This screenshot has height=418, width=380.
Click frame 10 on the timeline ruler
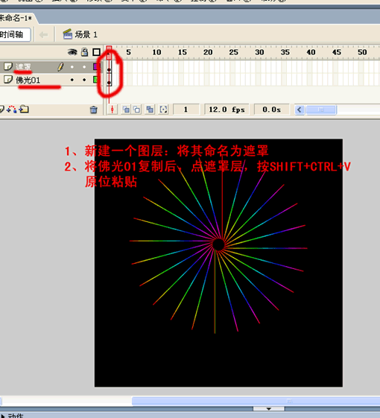coord(156,52)
